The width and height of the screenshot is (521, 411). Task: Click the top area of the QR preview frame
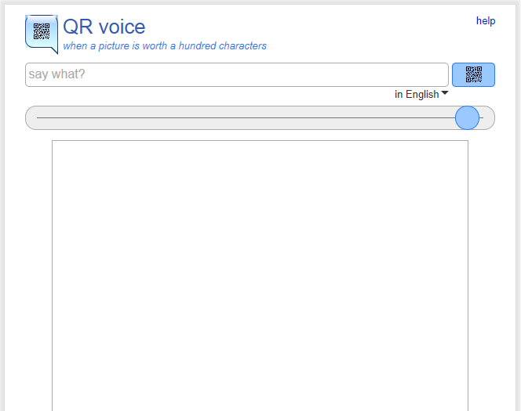click(x=260, y=153)
